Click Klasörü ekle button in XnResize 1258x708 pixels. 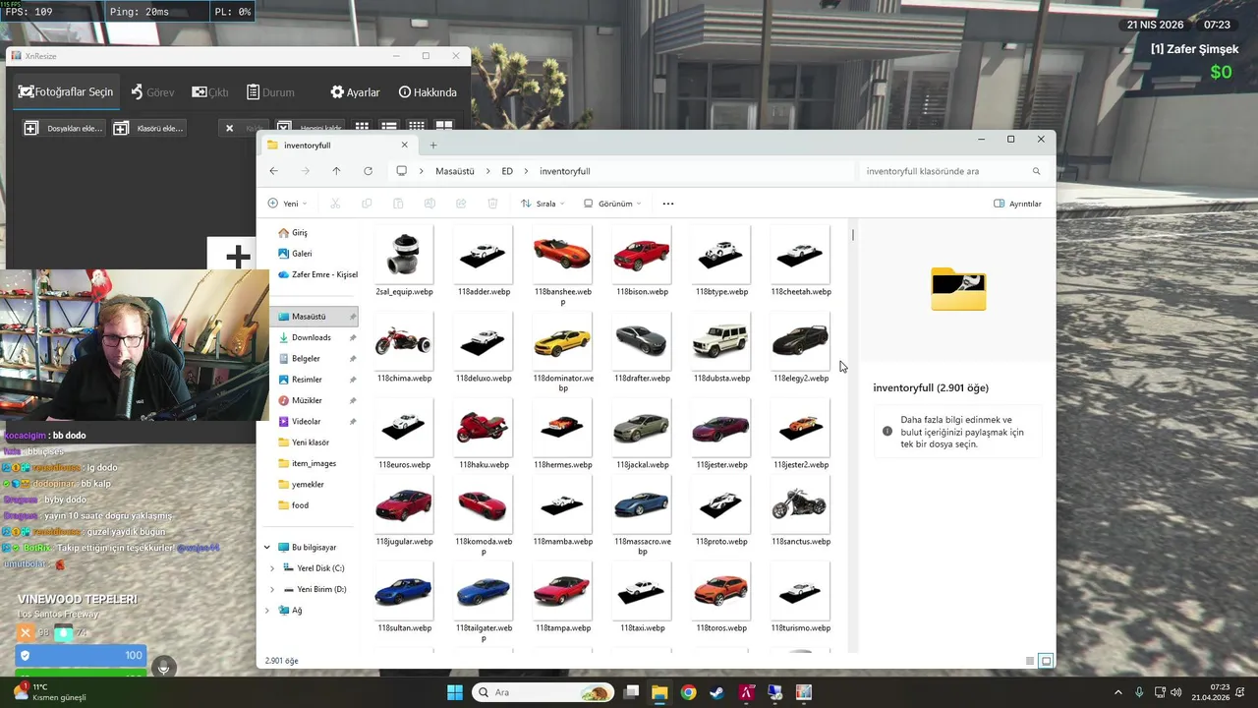point(148,128)
